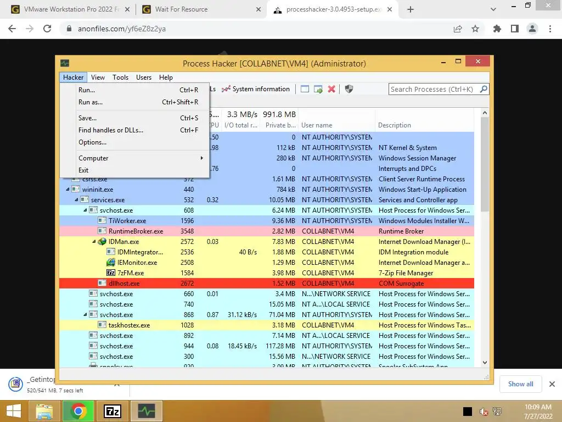Click Show all downloads button
Screen dimensions: 562x422
coord(520,384)
